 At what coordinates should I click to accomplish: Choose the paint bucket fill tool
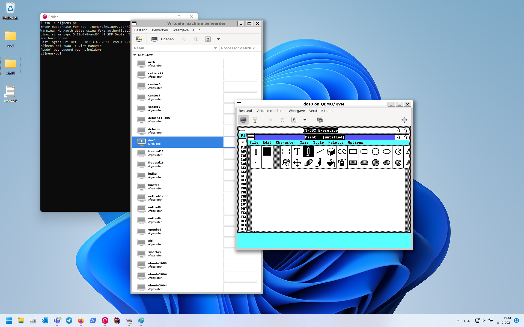[x=331, y=163]
